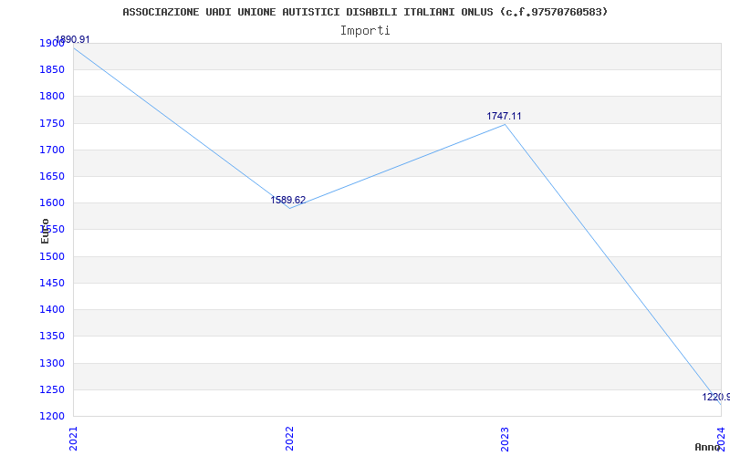Select the data label 1747.11
The image size is (730, 456).
click(505, 117)
